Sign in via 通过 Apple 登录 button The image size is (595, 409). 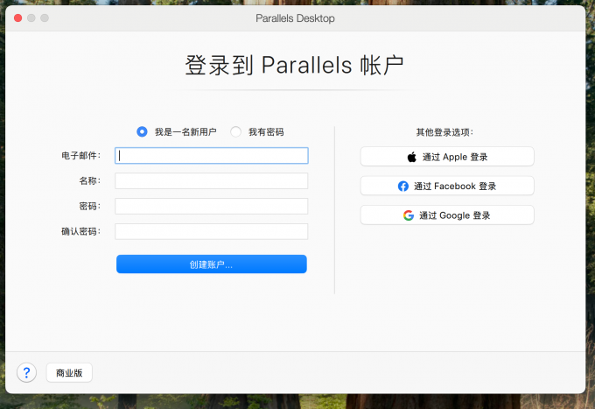pos(447,157)
